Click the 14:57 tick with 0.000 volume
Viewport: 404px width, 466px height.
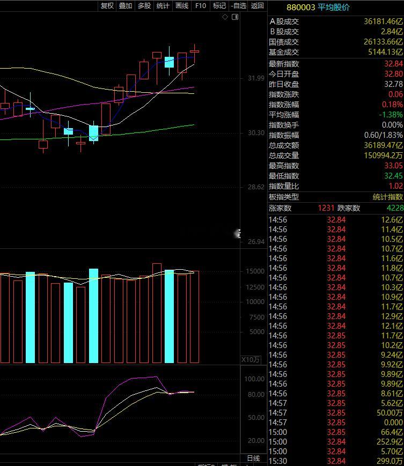(x=336, y=423)
